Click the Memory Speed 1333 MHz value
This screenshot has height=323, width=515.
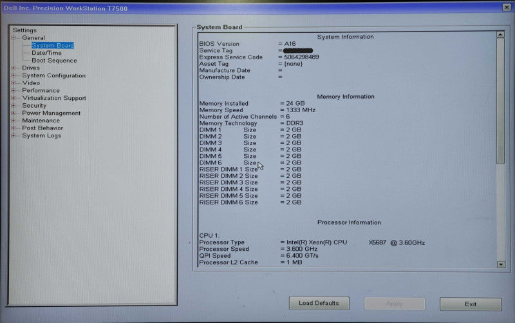[301, 110]
